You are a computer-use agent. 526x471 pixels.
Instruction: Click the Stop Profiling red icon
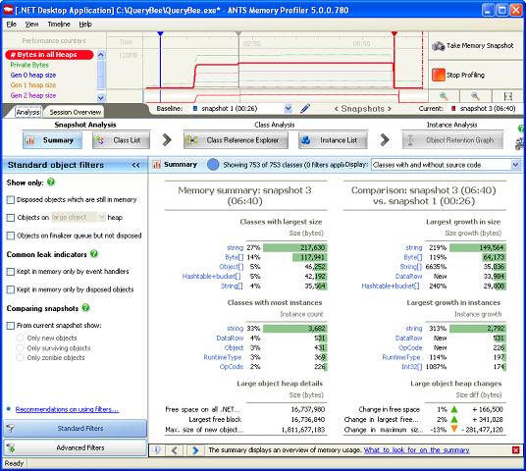pyautogui.click(x=438, y=75)
